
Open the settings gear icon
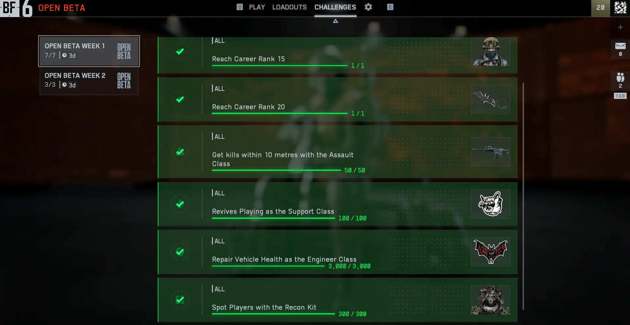[x=368, y=7]
